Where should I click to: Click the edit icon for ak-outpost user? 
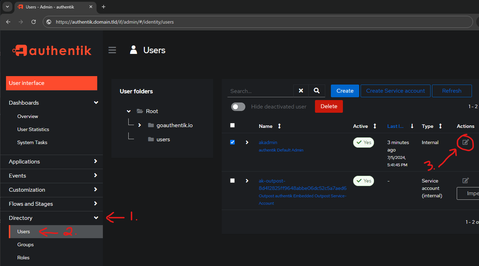click(466, 180)
